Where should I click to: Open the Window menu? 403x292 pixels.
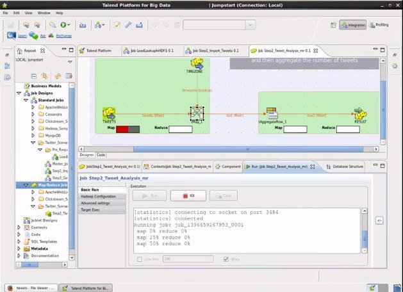pos(44,13)
